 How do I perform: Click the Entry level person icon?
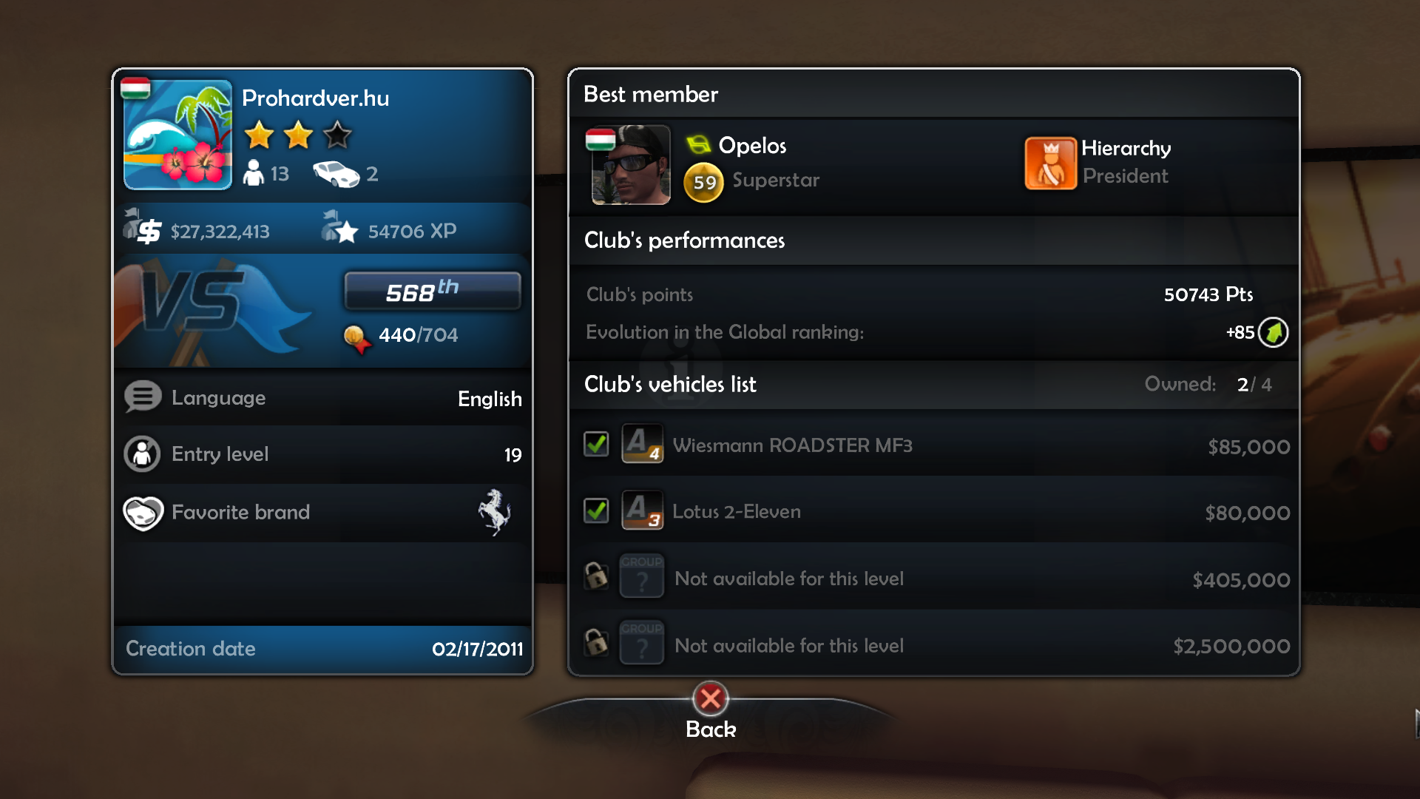click(142, 454)
